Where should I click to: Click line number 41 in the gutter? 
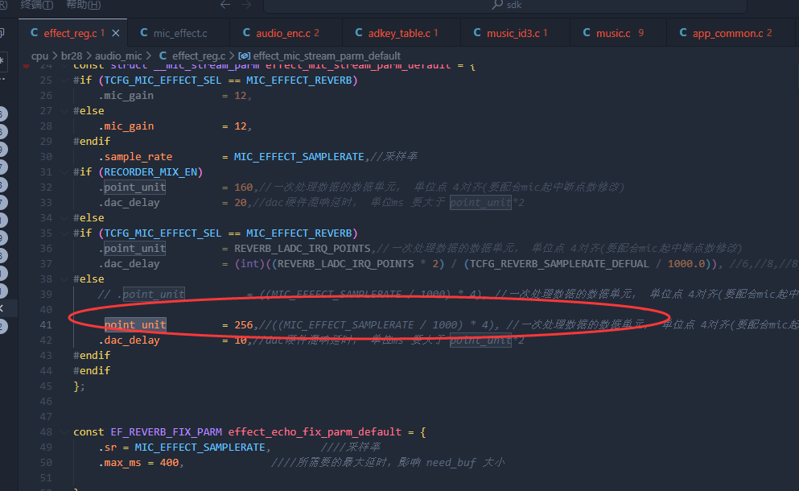(x=46, y=324)
